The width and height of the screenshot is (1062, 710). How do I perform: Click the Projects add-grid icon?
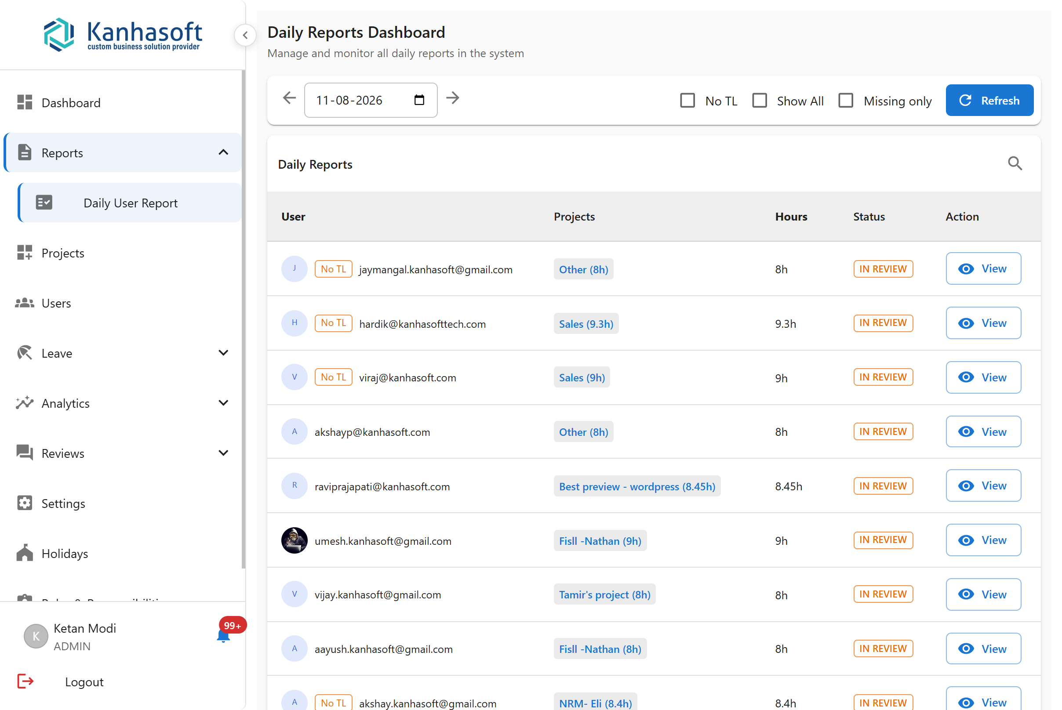pos(25,253)
